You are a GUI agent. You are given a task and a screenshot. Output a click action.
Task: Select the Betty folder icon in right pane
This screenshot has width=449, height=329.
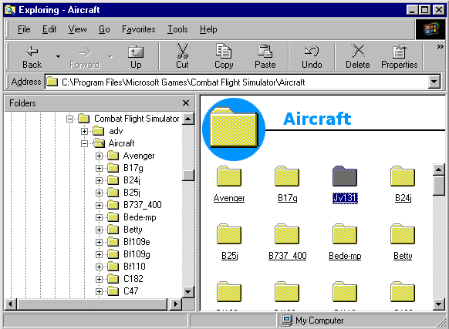pyautogui.click(x=403, y=234)
